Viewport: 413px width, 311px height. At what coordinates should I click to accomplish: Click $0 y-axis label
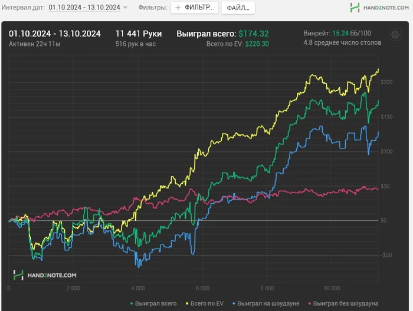(x=383, y=220)
